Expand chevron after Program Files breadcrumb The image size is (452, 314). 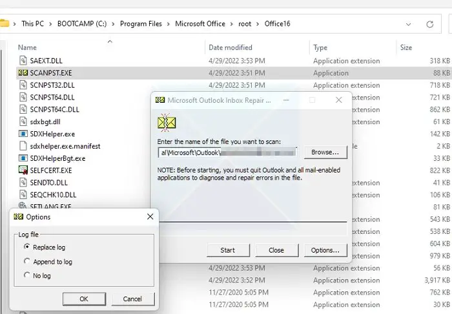tap(169, 24)
